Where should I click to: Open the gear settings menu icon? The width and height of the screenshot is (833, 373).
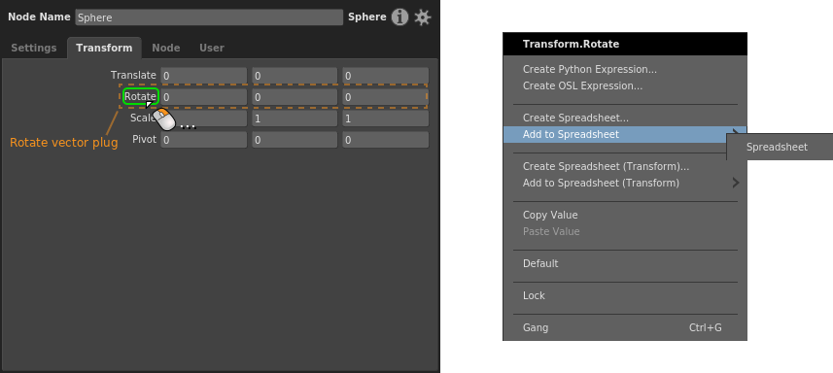coord(423,17)
